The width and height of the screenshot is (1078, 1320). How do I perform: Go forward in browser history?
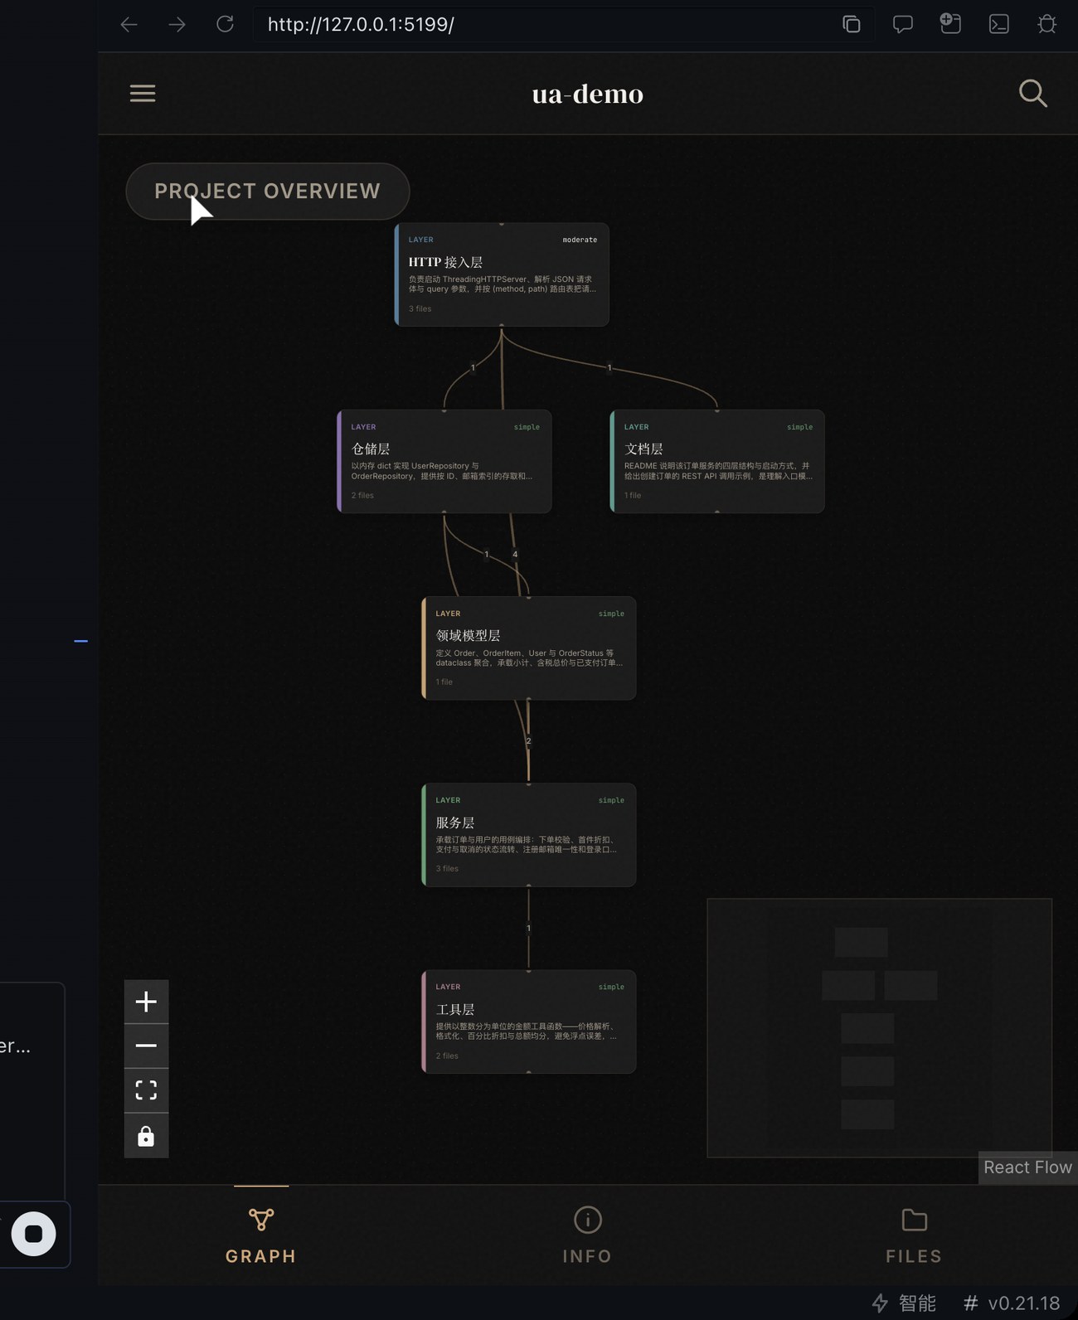[x=177, y=24]
